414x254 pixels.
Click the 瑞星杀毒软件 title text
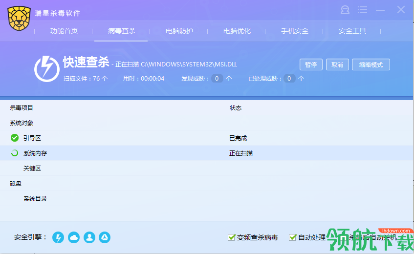57,13
